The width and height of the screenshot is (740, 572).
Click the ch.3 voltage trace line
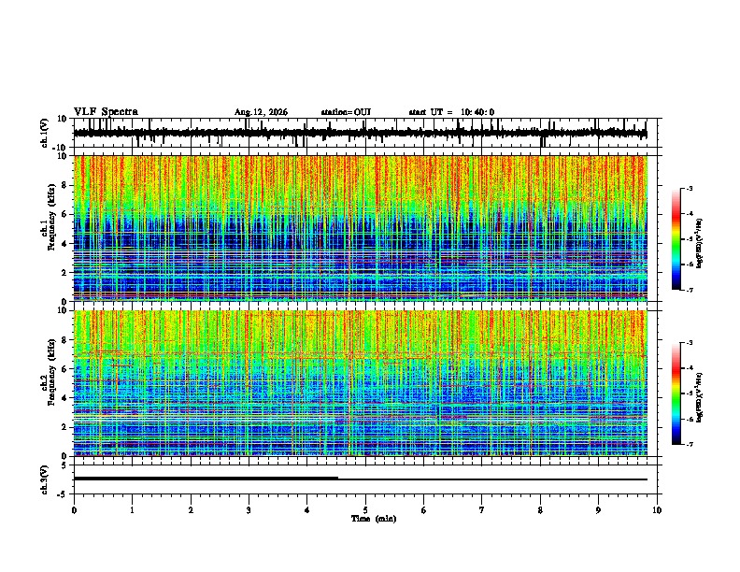(360, 479)
